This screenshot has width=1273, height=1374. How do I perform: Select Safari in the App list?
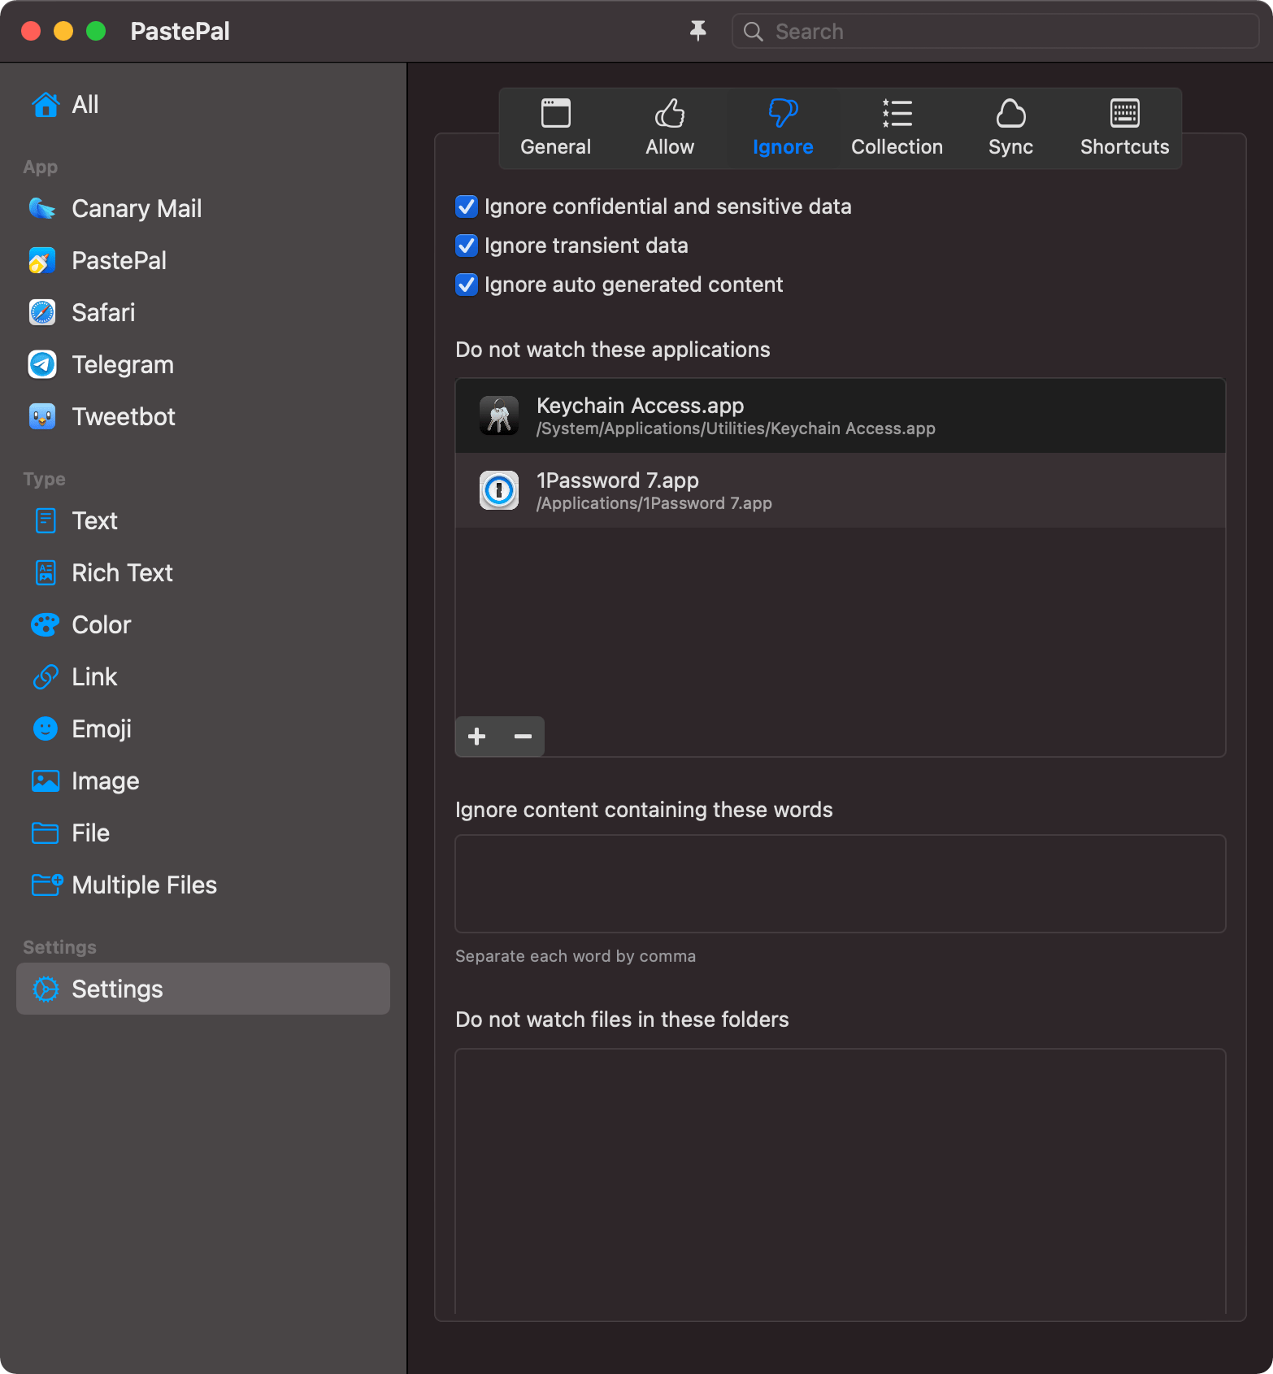[x=203, y=312]
